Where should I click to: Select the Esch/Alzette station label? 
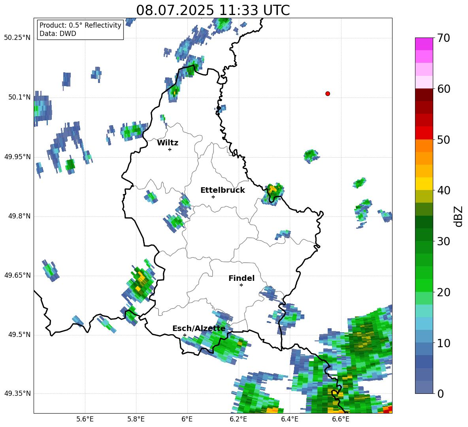click(x=199, y=328)
